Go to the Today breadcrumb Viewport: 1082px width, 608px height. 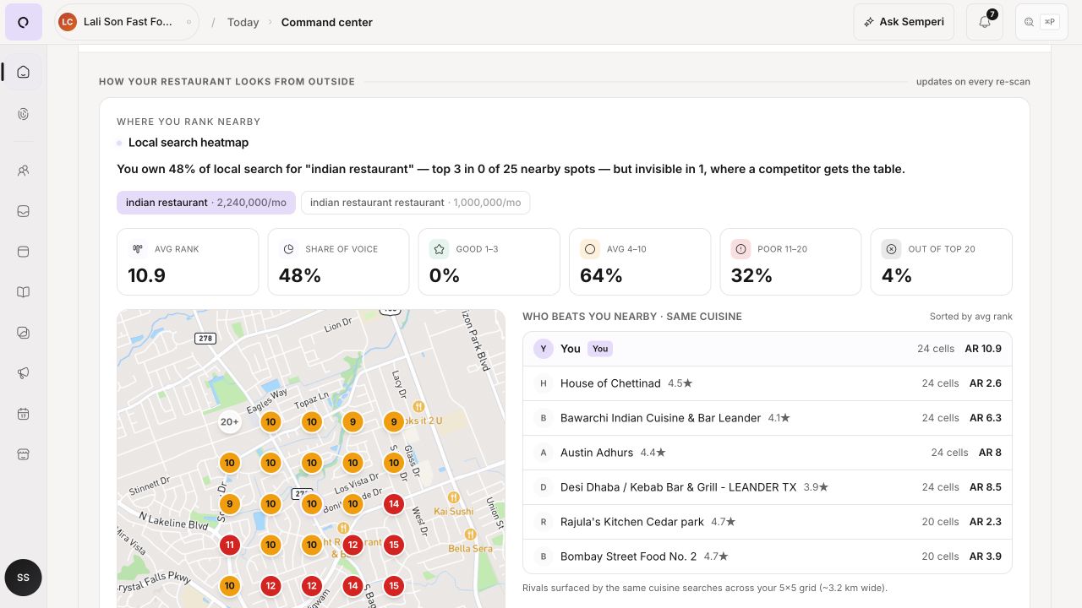[x=243, y=22]
